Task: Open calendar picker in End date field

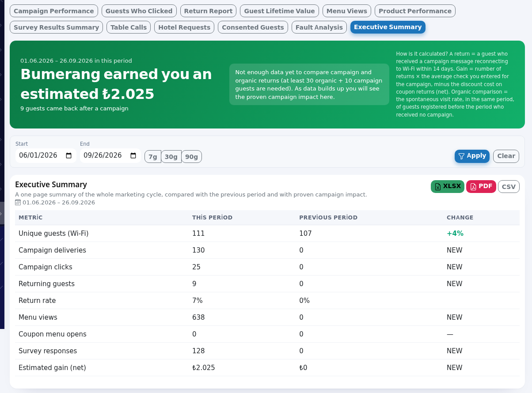Action: pyautogui.click(x=133, y=155)
